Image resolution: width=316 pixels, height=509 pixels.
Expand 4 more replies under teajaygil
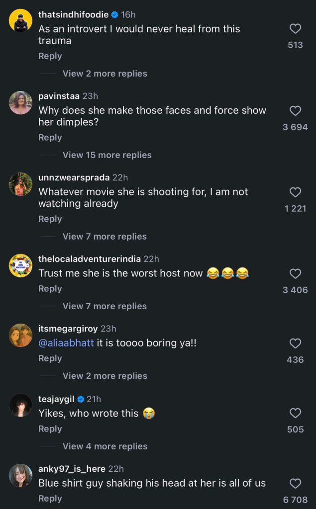coord(105,446)
